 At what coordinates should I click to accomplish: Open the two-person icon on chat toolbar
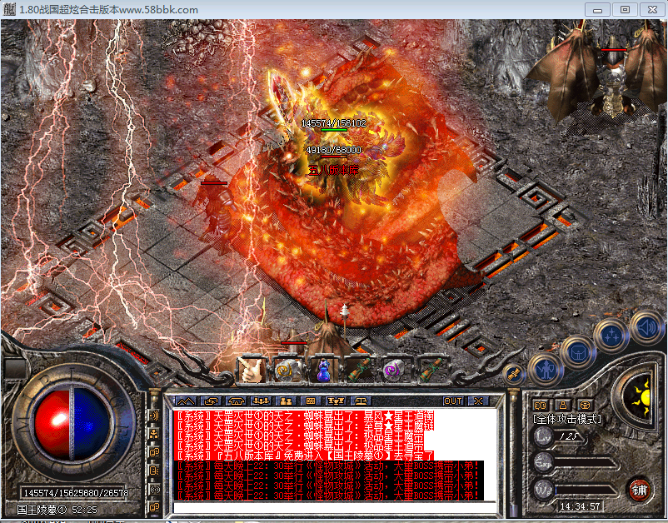tap(286, 401)
